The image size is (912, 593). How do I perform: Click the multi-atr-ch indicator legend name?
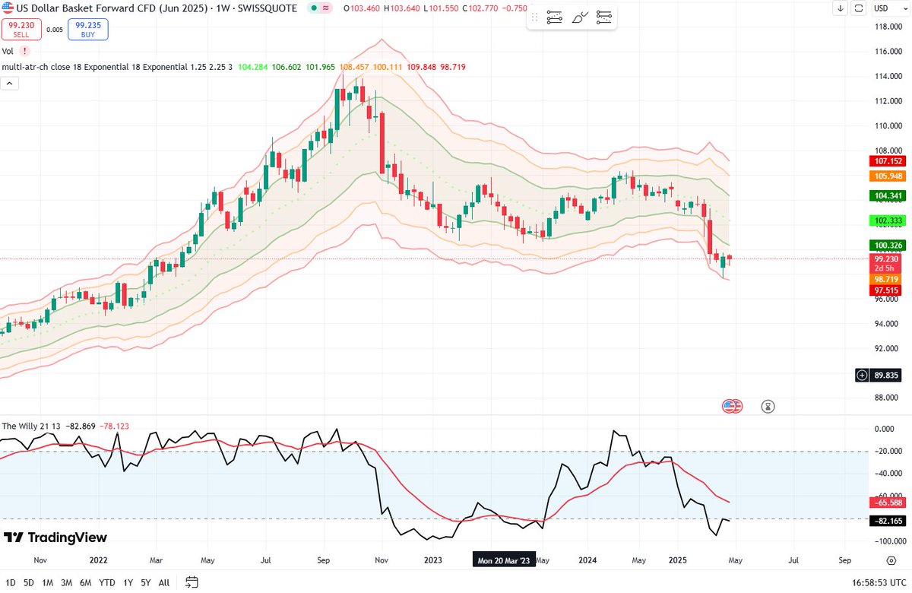[x=24, y=67]
